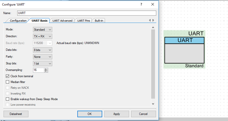Image resolution: width=228 pixels, height=121 pixels.
Task: Click the tab scroll left arrow
Action: tap(150, 20)
